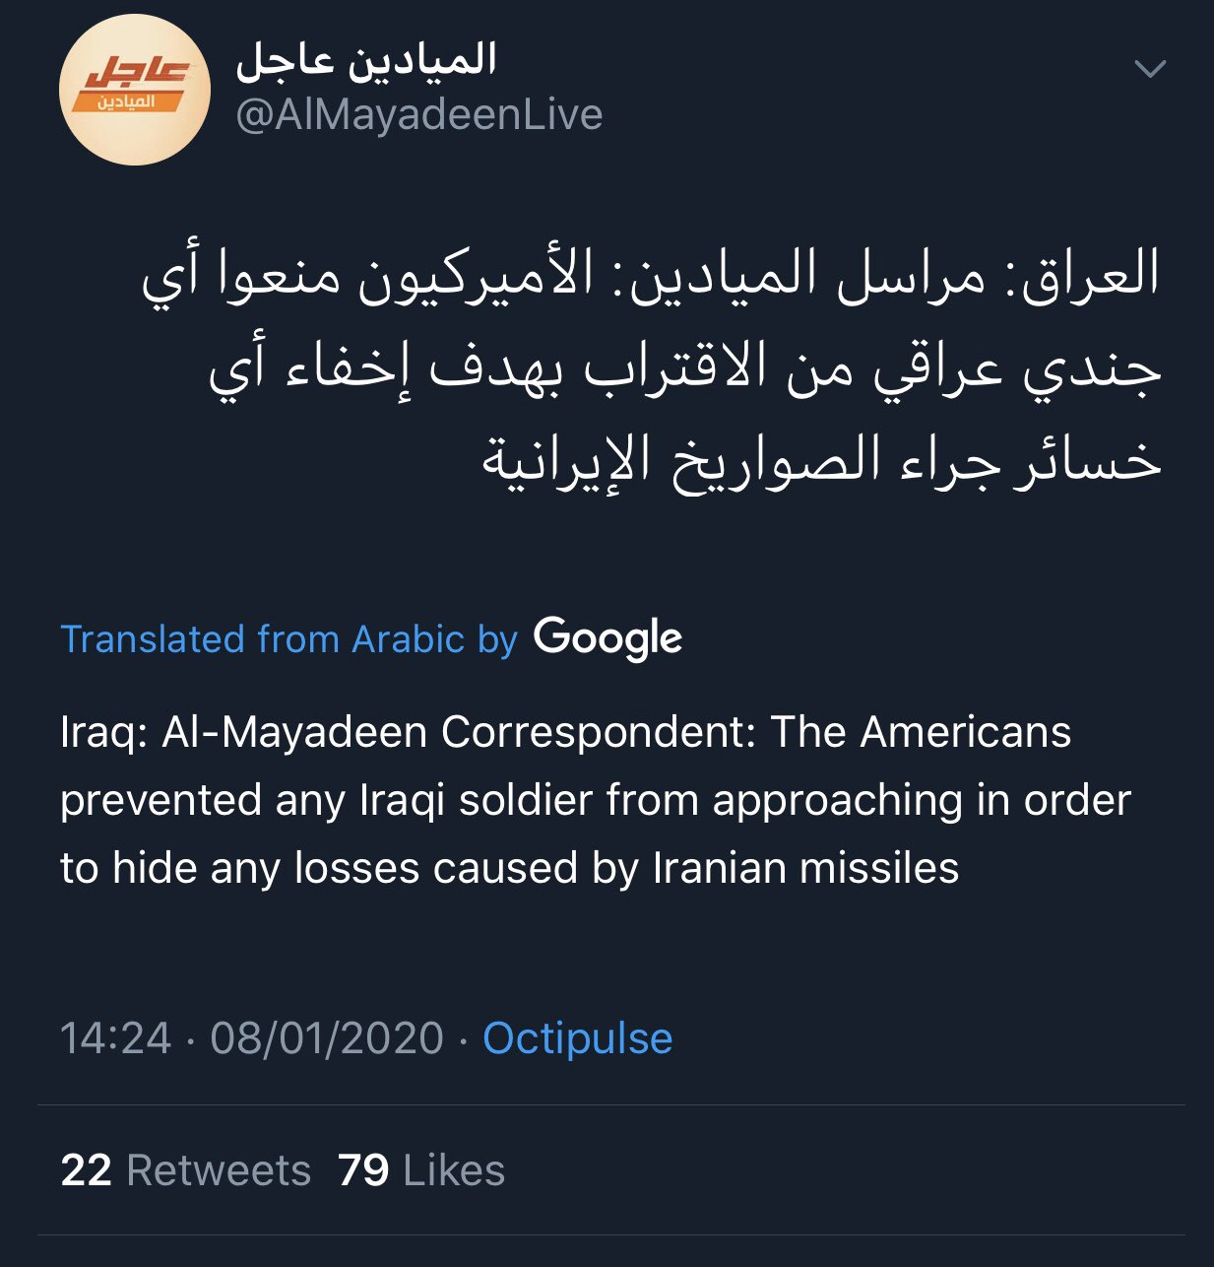Open the @AlMayadeenLive handle

point(419,115)
